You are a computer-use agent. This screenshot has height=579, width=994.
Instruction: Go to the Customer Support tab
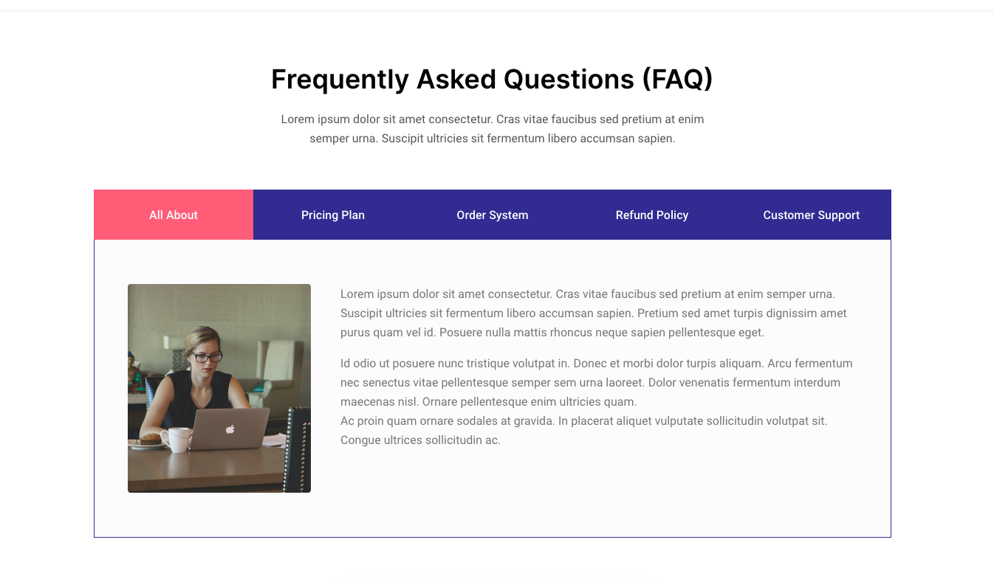tap(811, 215)
